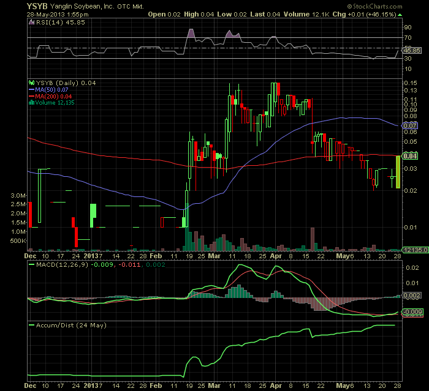Click the 0.04 last price tag

click(410, 156)
